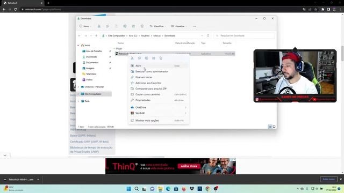The image size is (344, 193).
Task: Collapse the Hoje group
Action: [114, 49]
